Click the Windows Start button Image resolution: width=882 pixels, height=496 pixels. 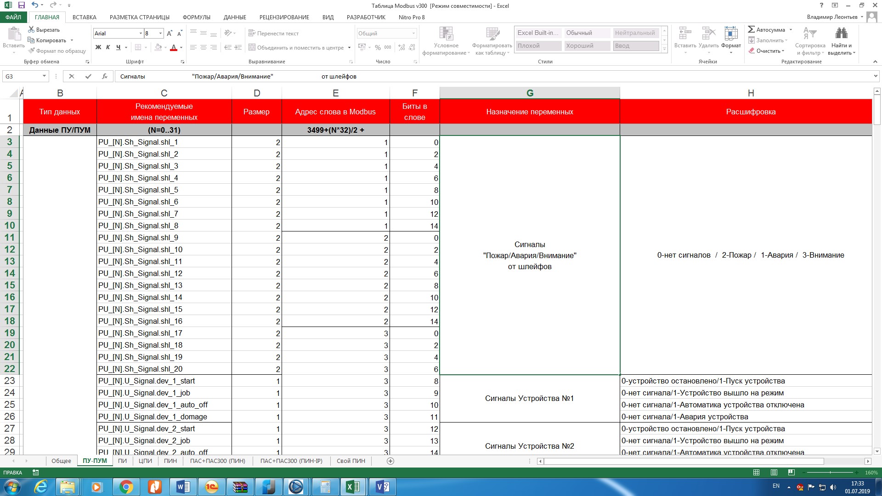pos(12,487)
